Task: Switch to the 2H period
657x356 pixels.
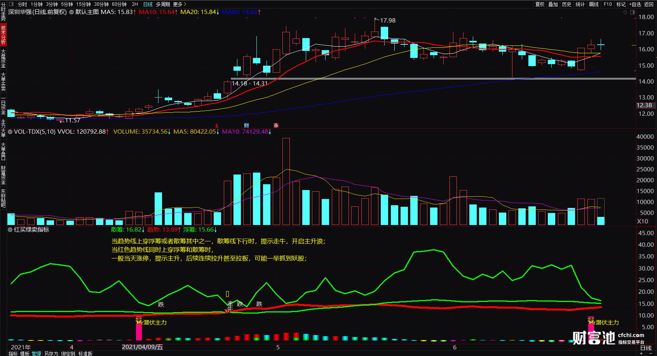Action: [135, 4]
